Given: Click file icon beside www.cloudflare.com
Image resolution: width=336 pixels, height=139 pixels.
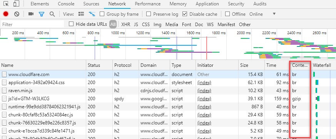Looking at the screenshot, I should (4, 74).
